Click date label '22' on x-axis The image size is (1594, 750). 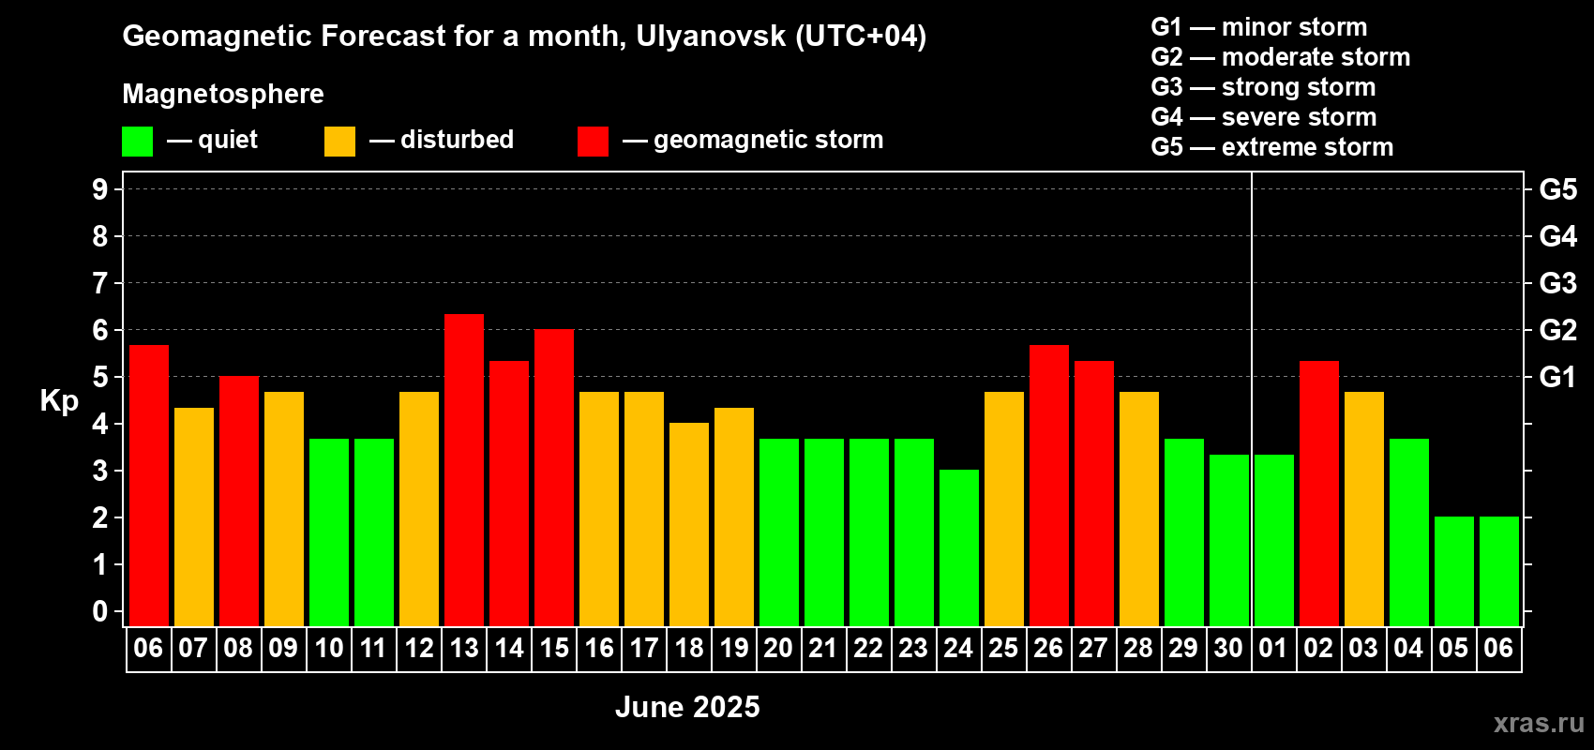(x=868, y=648)
